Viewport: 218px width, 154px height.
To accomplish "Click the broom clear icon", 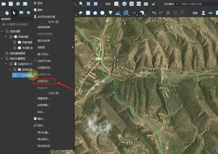I will 153,4.
